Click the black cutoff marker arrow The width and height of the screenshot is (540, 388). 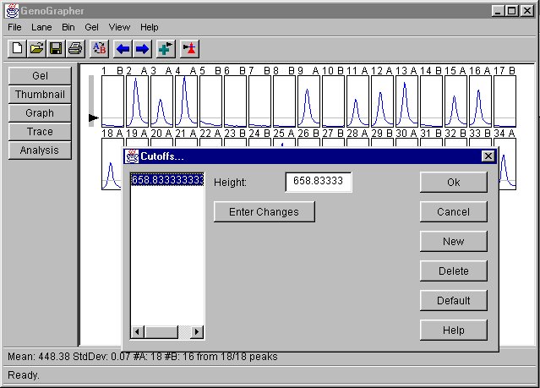(x=93, y=119)
